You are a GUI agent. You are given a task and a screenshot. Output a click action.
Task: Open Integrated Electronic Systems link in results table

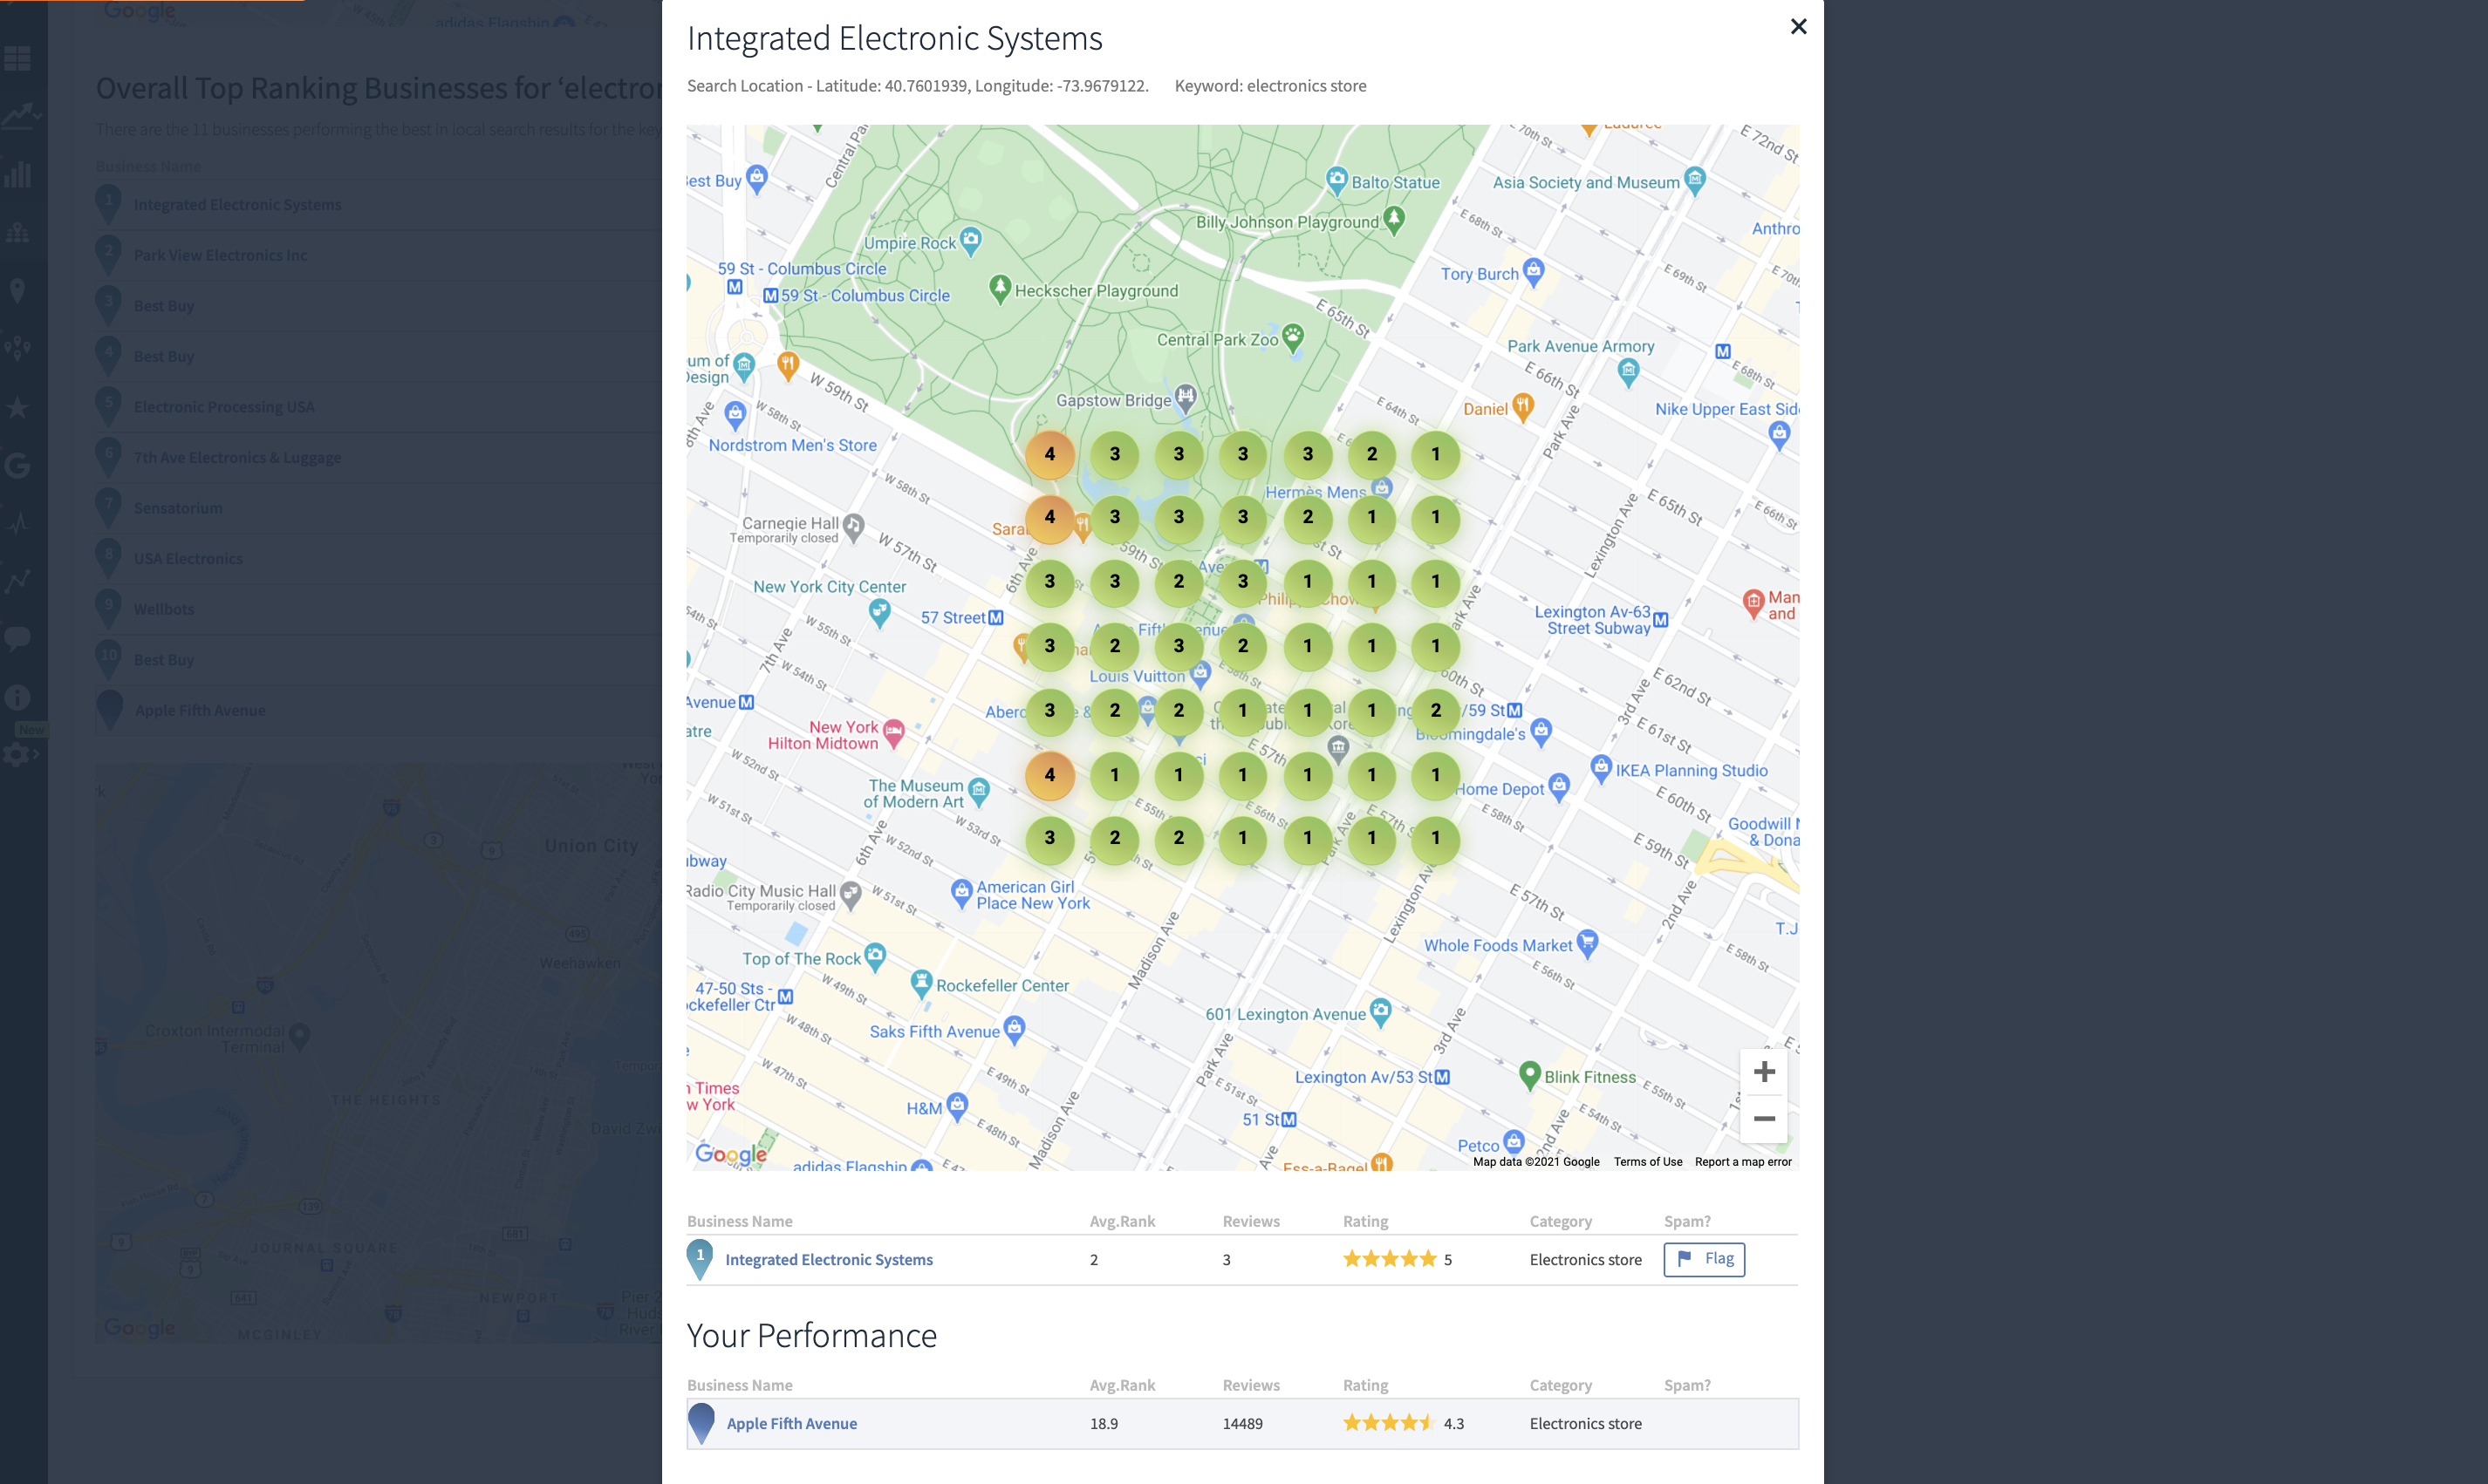pyautogui.click(x=829, y=1260)
